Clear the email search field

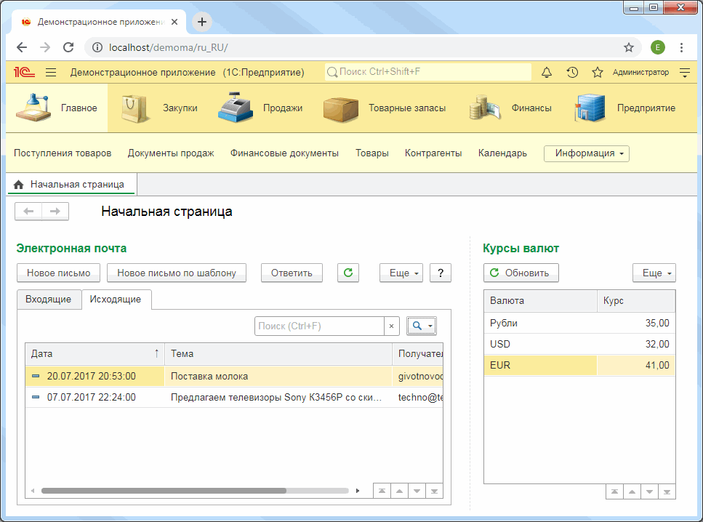pos(391,326)
